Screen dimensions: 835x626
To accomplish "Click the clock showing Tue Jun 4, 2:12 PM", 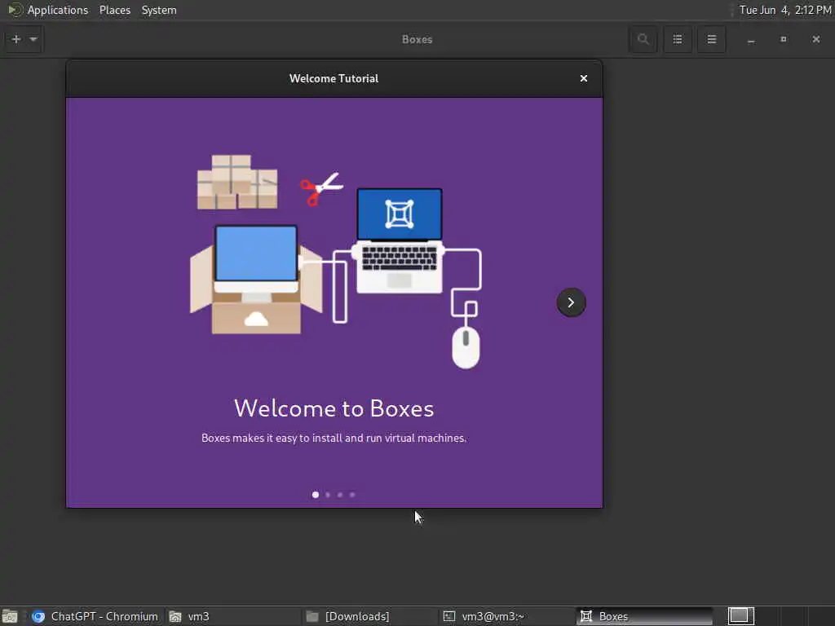I will [x=785, y=10].
